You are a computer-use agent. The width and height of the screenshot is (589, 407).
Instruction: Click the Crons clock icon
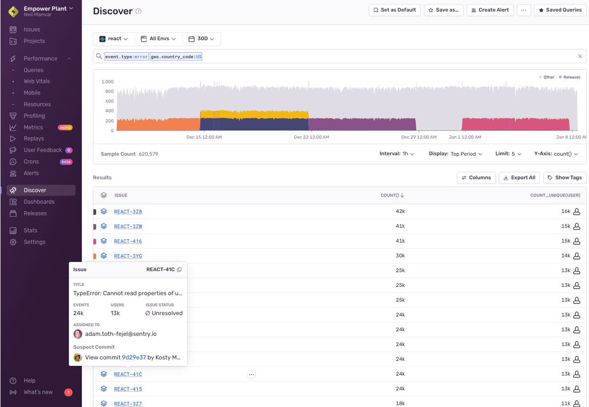13,162
